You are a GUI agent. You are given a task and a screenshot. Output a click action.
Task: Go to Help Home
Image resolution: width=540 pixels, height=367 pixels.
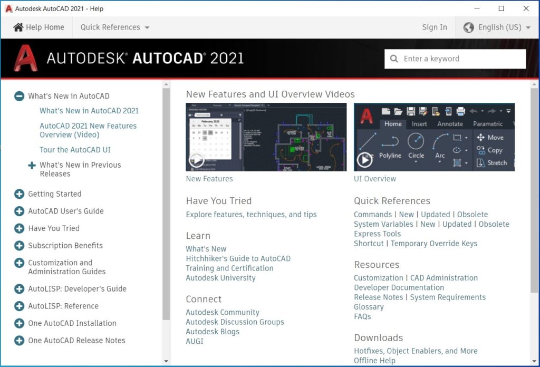tap(38, 27)
